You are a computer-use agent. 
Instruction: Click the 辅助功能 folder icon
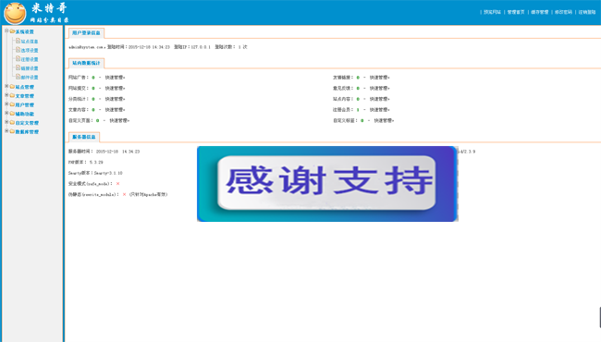pos(12,114)
